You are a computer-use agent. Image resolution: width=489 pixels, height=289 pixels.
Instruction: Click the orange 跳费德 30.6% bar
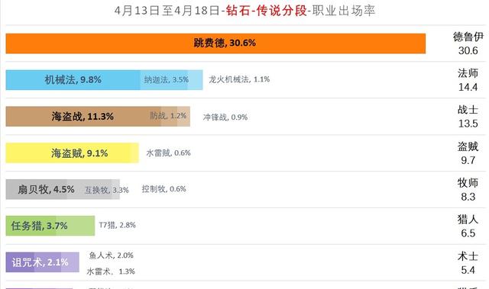coord(215,43)
